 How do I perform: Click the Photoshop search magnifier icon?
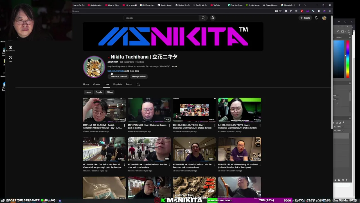pyautogui.click(x=338, y=31)
